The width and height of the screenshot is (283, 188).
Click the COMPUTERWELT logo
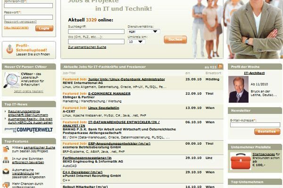click(x=29, y=130)
